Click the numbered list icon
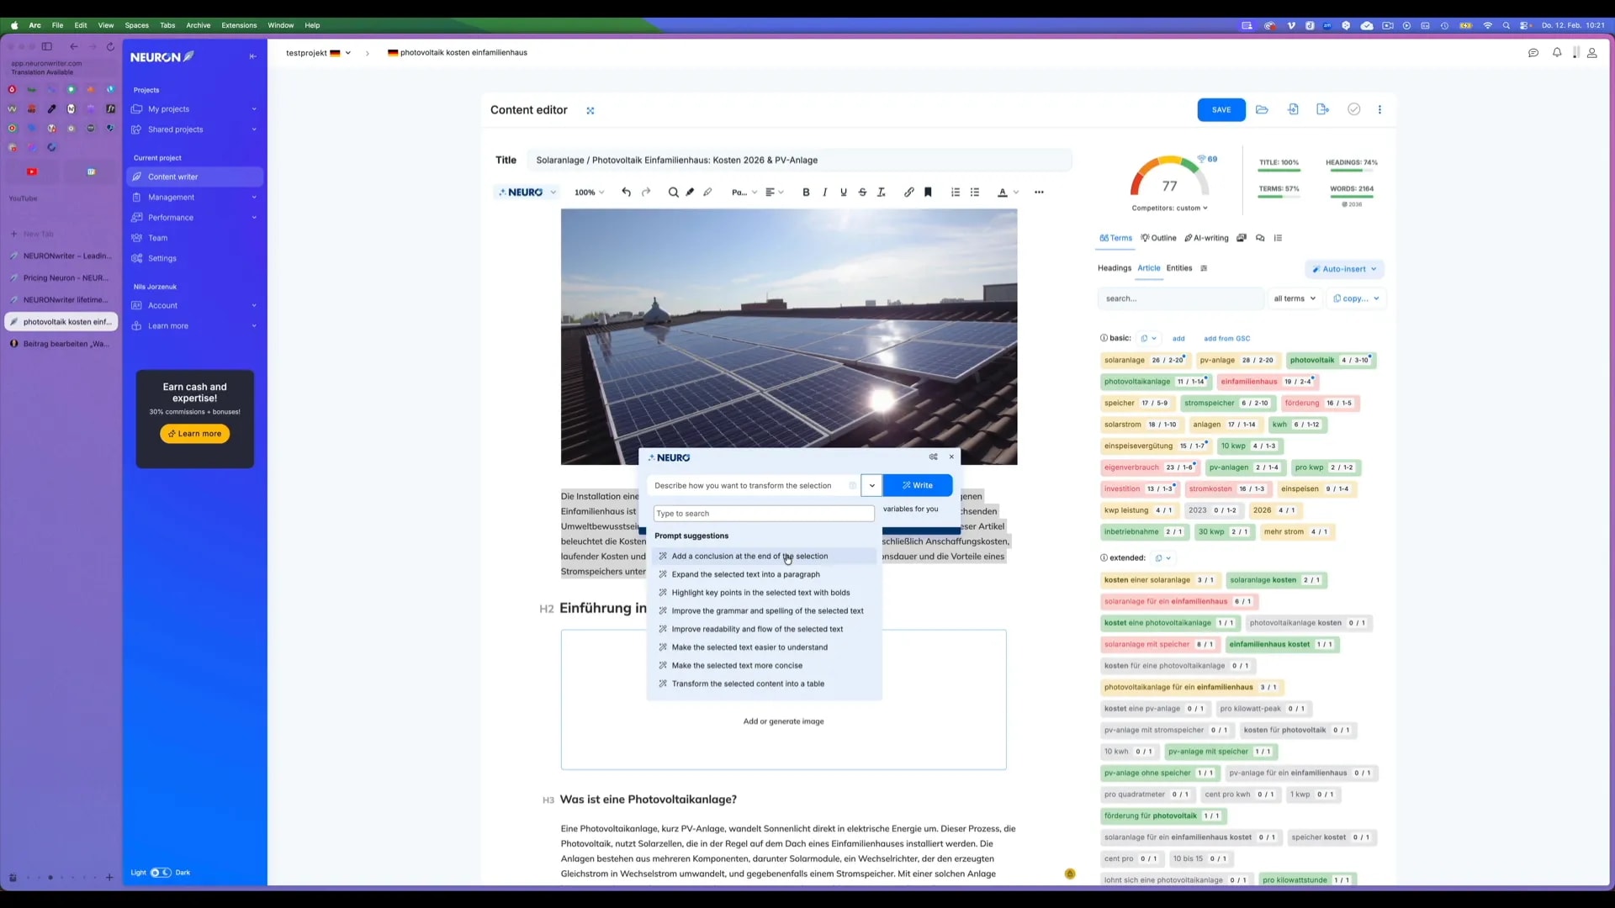Viewport: 1615px width, 908px height. point(956,193)
